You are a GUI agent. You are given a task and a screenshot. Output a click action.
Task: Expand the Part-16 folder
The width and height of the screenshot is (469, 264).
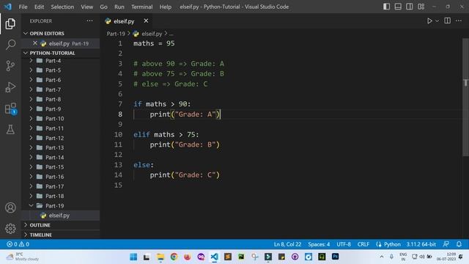31,177
